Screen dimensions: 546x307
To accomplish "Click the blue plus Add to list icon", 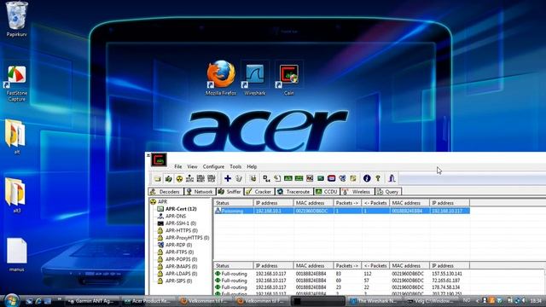I will point(228,178).
